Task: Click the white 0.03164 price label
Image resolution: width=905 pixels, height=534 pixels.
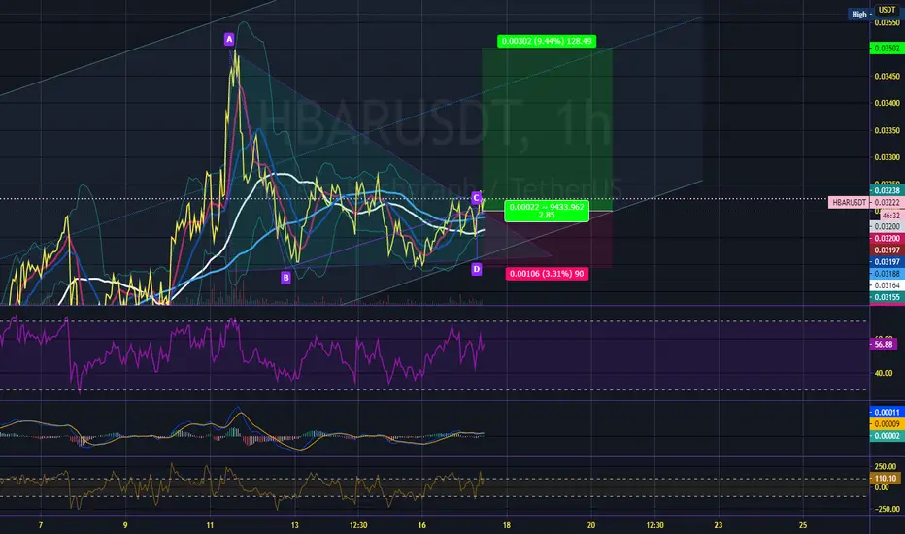Action: coord(887,285)
